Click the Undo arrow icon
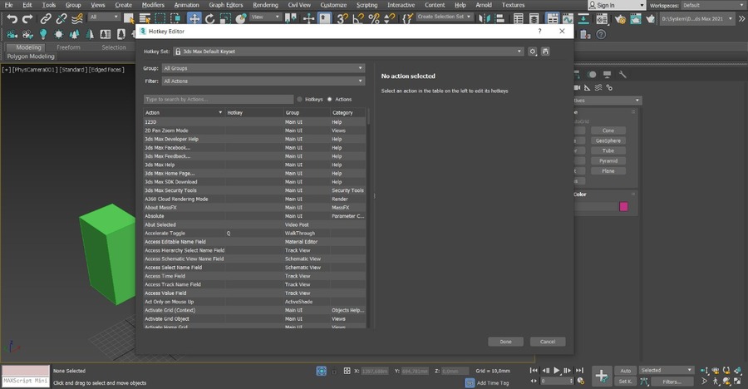Viewport: 748px width, 389px height. point(12,17)
